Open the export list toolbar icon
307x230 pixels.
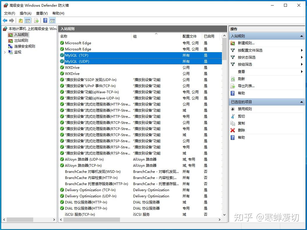(36, 20)
